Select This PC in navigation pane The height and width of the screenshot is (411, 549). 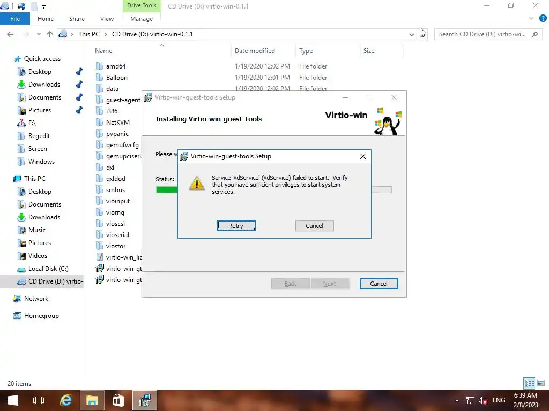click(34, 179)
